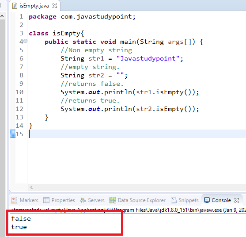This screenshot has width=246, height=237.
Task: Click the Snippets view icon
Action: coord(174,200)
